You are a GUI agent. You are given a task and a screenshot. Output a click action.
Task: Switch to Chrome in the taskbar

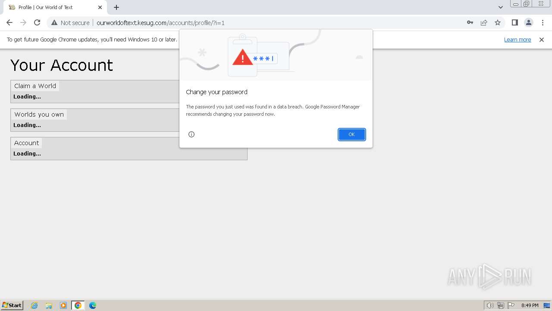(x=78, y=305)
